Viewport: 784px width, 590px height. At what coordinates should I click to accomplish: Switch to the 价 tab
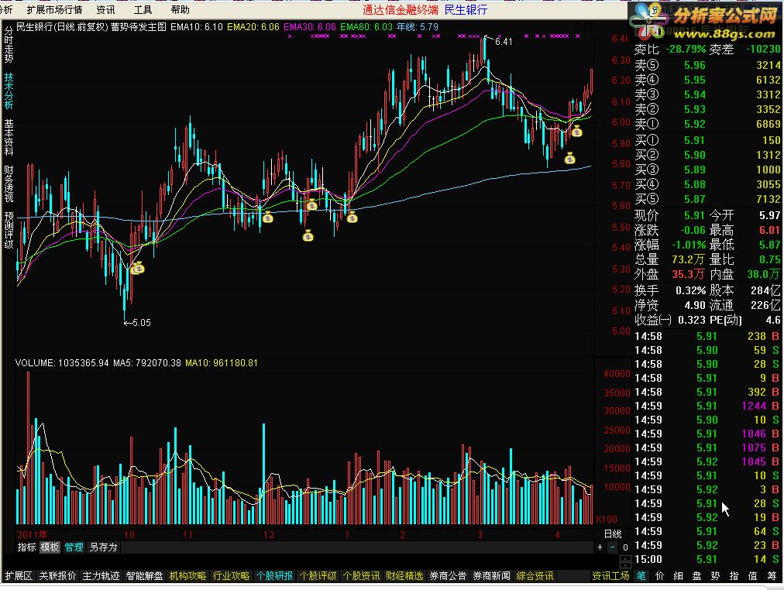(659, 576)
